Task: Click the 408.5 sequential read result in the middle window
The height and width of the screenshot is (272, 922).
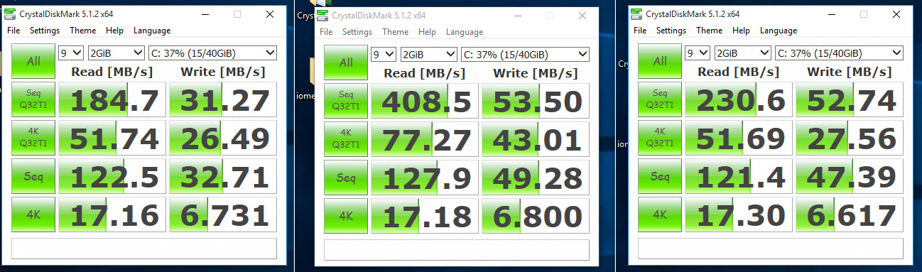Action: pos(424,100)
